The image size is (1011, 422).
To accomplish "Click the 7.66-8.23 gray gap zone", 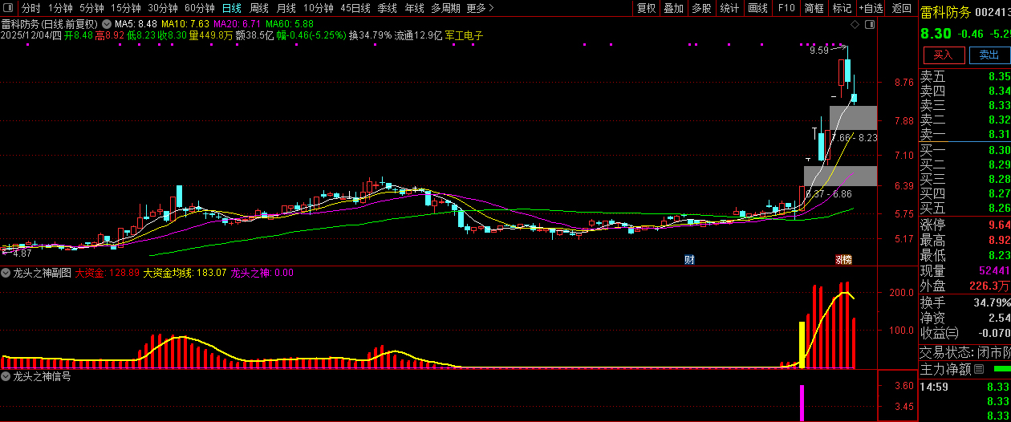I will [x=853, y=118].
